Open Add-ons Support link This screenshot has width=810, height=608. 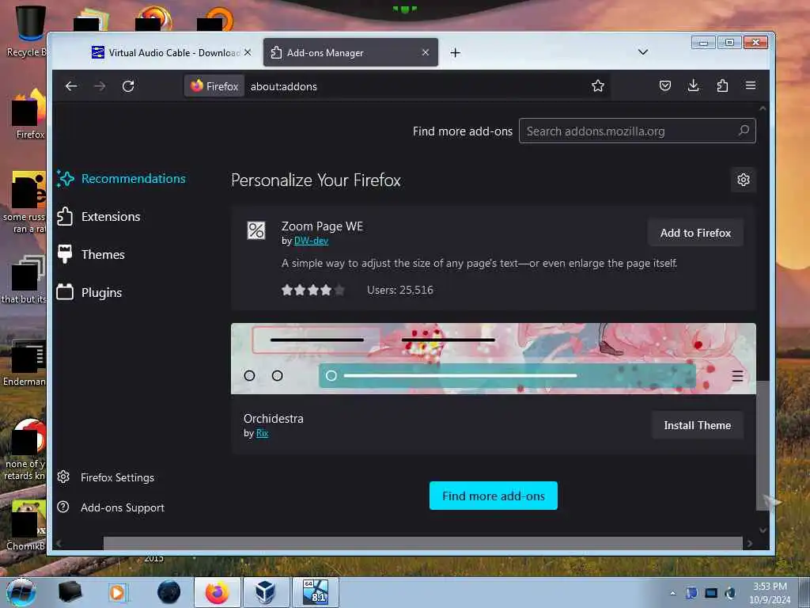tap(111, 507)
